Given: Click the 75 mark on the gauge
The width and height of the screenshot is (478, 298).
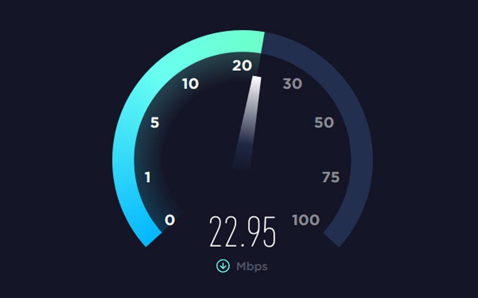Looking at the screenshot, I should pos(331,177).
